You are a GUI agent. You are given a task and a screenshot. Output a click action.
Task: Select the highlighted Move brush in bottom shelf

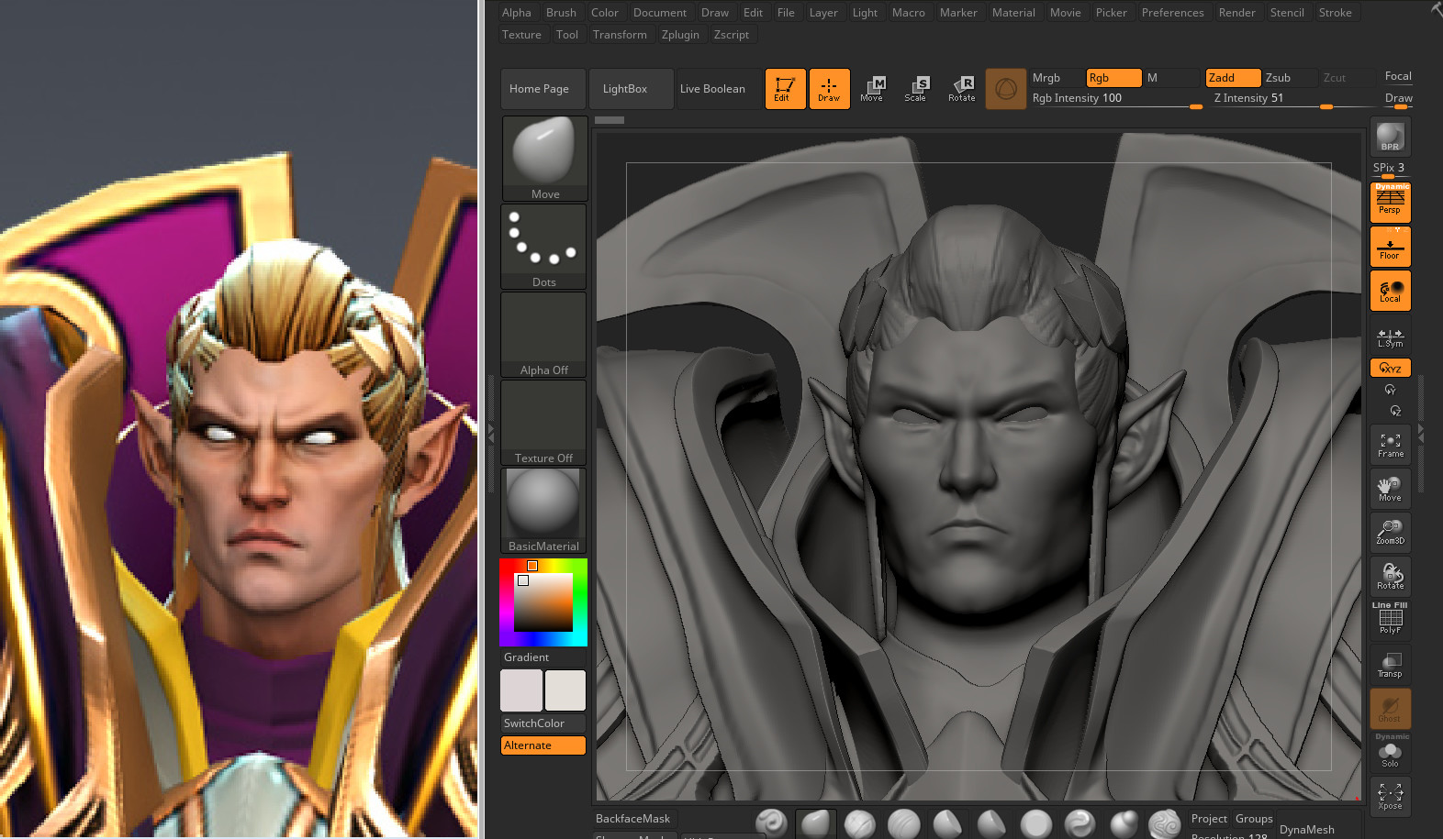point(815,823)
